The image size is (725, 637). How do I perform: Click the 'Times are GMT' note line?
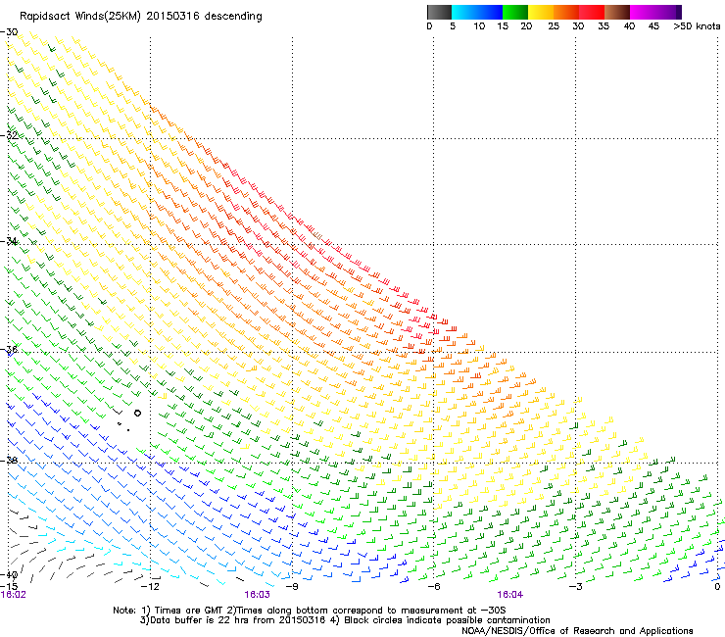(x=310, y=611)
